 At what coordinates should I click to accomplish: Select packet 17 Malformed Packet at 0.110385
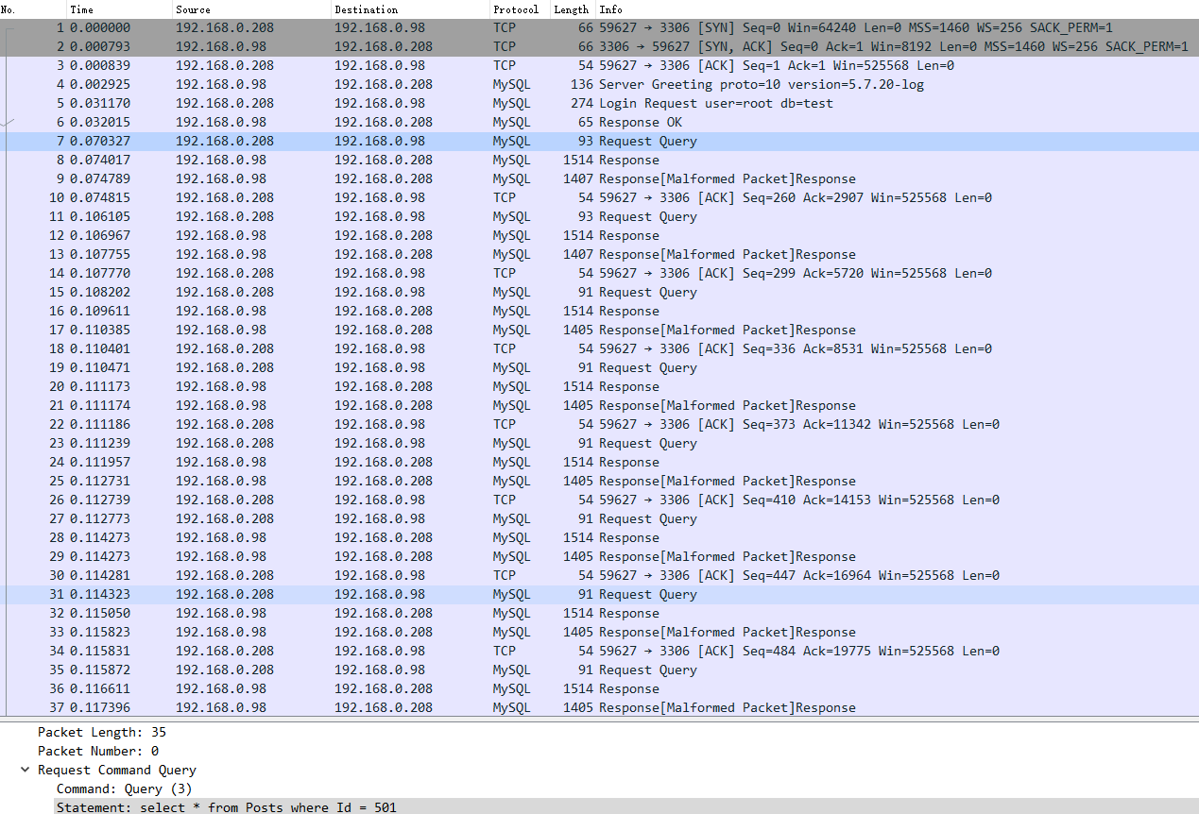coord(599,330)
